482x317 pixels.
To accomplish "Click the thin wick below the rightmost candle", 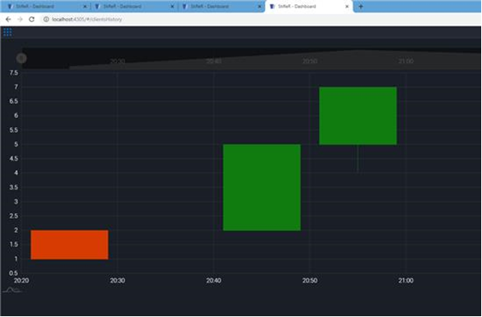I will click(x=357, y=159).
